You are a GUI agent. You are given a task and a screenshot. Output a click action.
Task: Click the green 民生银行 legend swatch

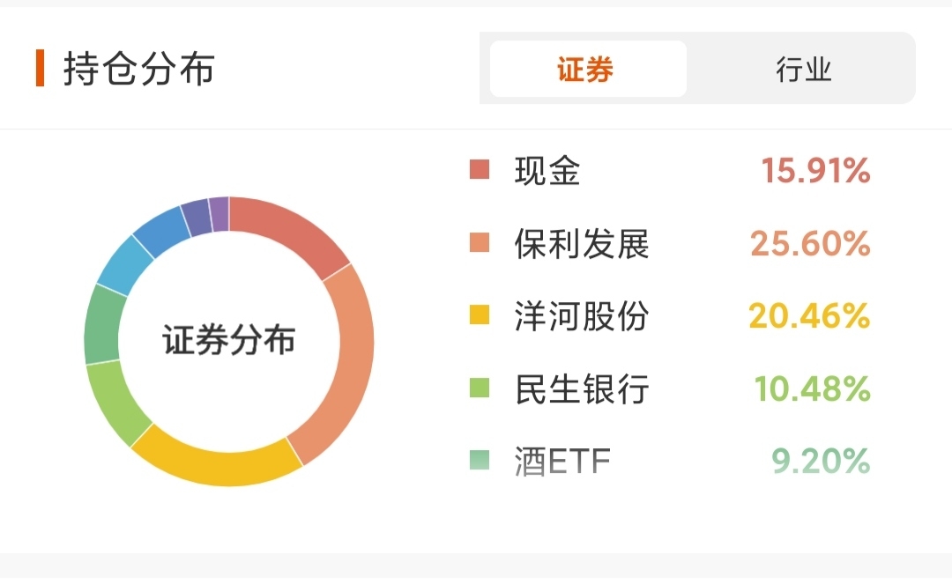pos(480,388)
